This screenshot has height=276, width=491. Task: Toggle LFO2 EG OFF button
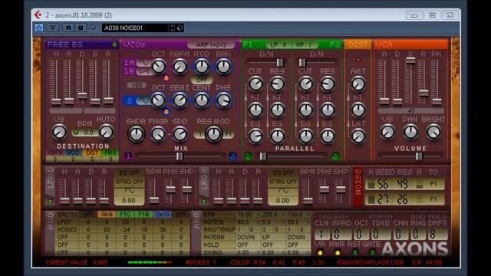click(x=283, y=172)
